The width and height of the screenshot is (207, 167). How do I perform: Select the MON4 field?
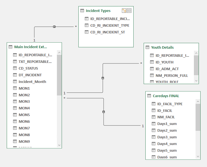point(24,108)
